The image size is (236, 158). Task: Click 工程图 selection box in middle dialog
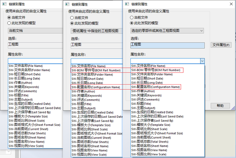click(97, 46)
